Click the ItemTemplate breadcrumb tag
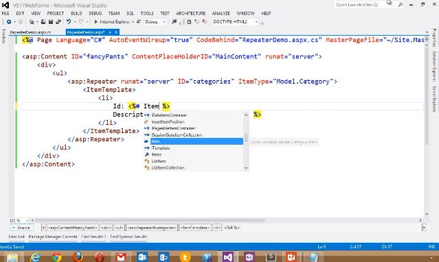This screenshot has height=262, width=439. point(195,228)
